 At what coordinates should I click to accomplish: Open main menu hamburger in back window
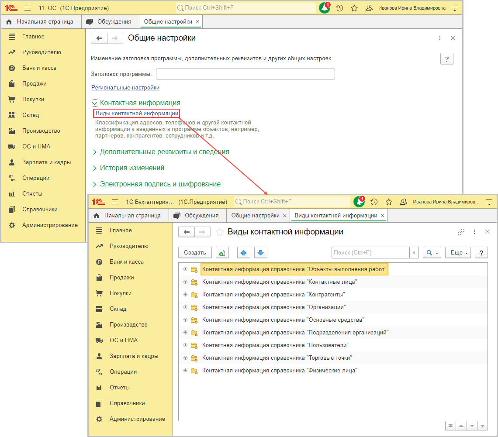(28, 8)
